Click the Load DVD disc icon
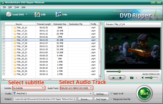163x104 pixels. tap(9, 14)
